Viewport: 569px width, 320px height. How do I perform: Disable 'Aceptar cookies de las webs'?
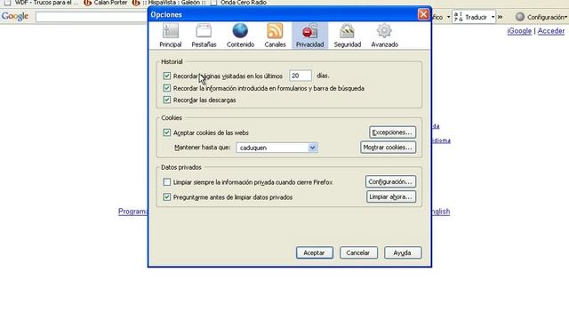click(x=166, y=132)
